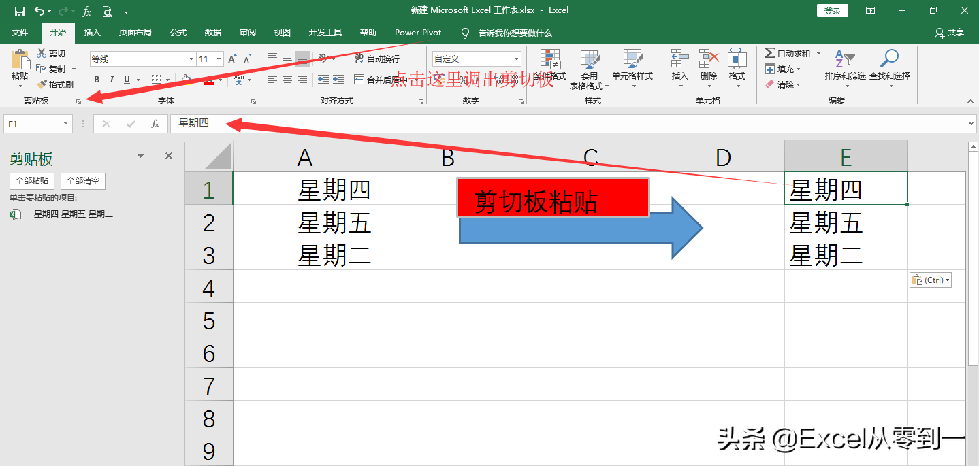
Task: Click the Undo arrow icon
Action: click(39, 11)
